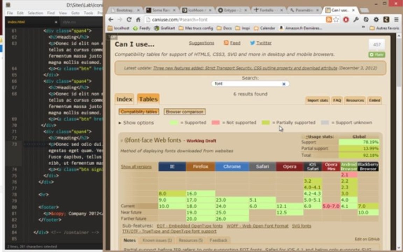This screenshot has height=252, width=403.
Task: Select the Resources (5) tab
Action: (191, 240)
